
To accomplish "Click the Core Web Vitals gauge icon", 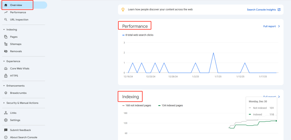I will coord(6,68).
